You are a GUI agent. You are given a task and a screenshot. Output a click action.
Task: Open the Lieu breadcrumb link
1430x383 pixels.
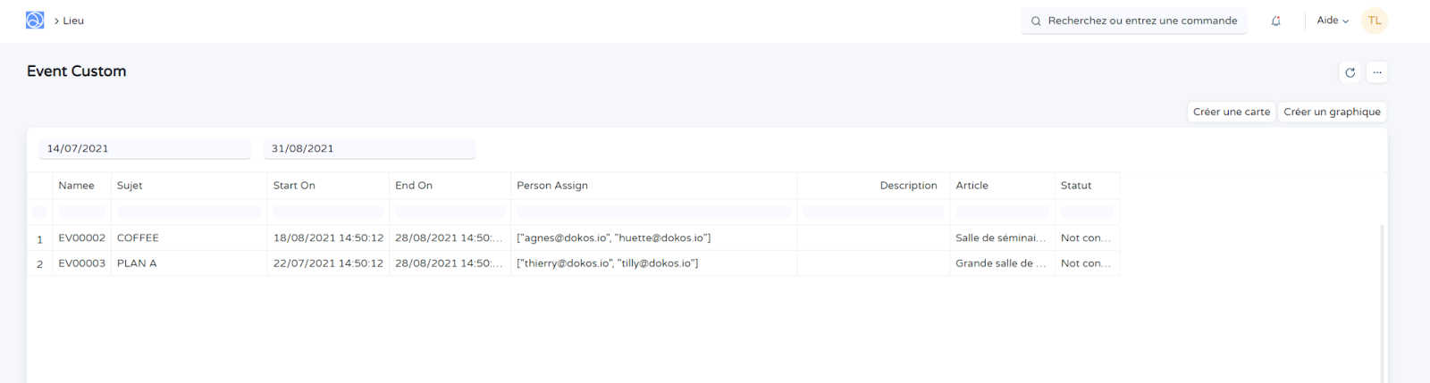point(73,21)
